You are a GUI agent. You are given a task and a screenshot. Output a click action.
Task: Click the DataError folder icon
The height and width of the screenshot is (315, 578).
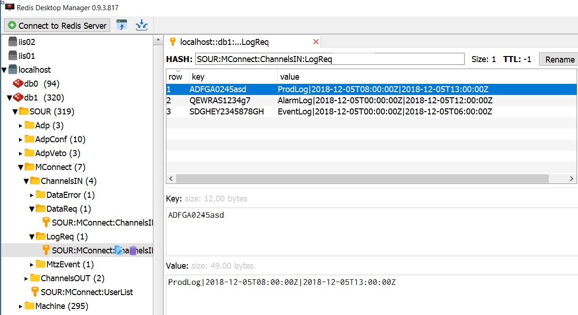(x=40, y=195)
